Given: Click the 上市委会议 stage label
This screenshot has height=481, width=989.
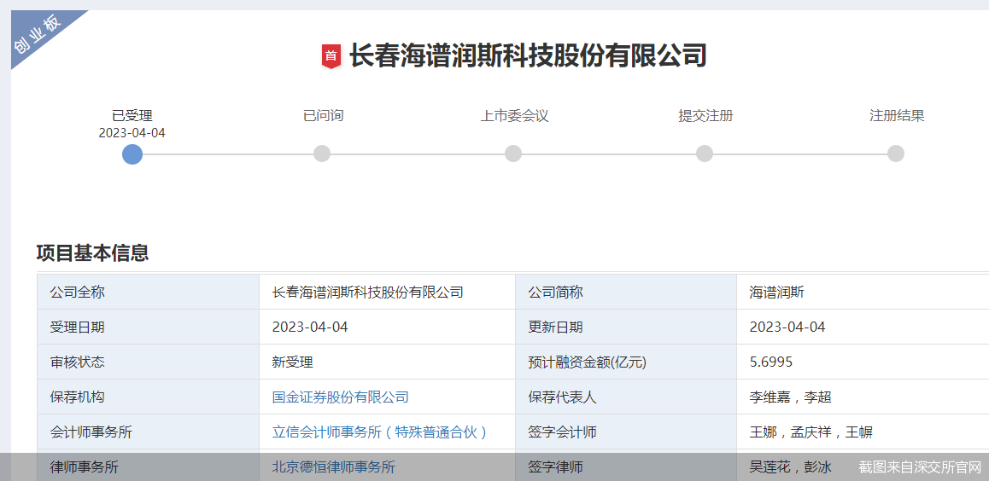Looking at the screenshot, I should (x=514, y=116).
